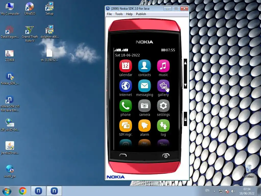The width and height of the screenshot is (261, 196).
Task: Open the Tools menu
Action: pos(119,14)
